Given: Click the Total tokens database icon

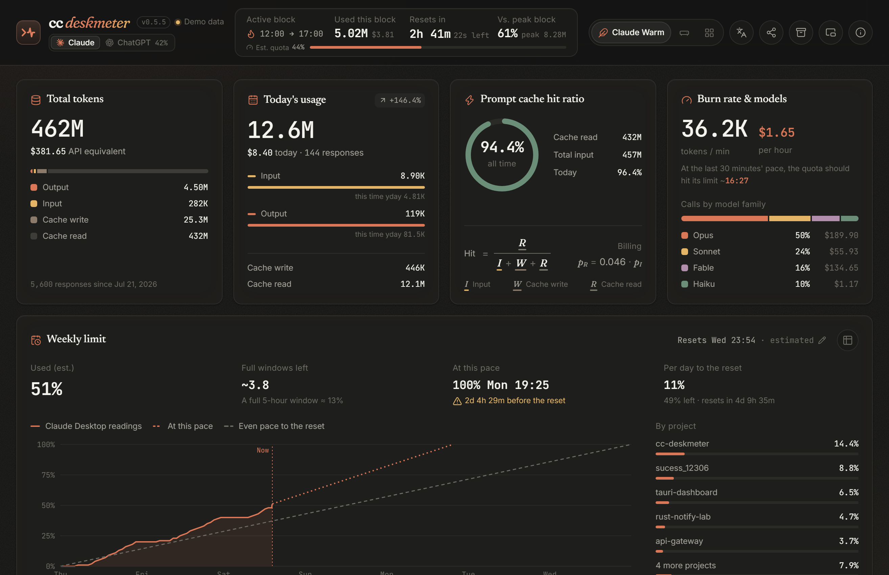Looking at the screenshot, I should pyautogui.click(x=36, y=100).
